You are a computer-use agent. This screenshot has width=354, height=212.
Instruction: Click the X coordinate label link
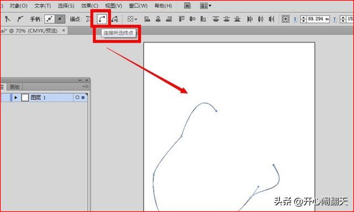coord(295,19)
